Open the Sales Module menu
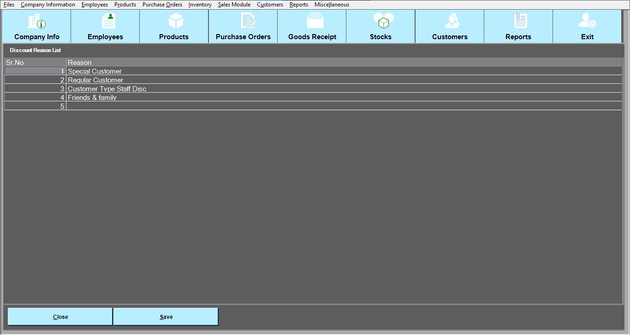This screenshot has width=630, height=335. click(x=234, y=5)
